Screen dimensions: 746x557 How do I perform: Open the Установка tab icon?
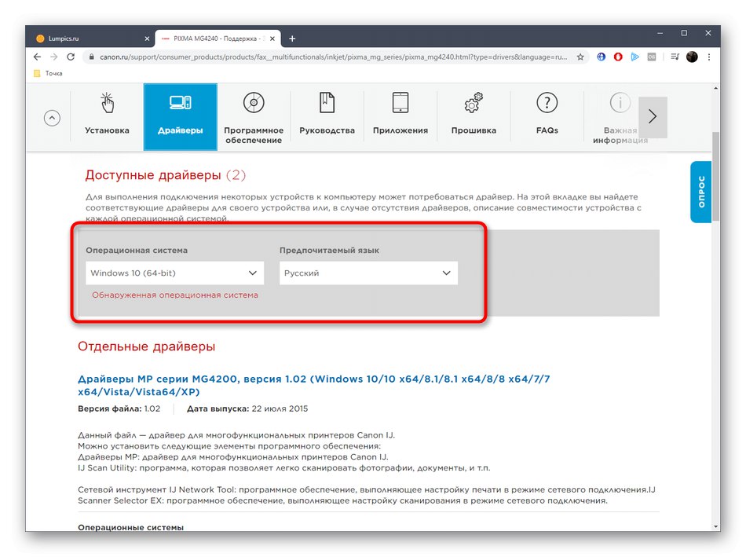tap(107, 103)
